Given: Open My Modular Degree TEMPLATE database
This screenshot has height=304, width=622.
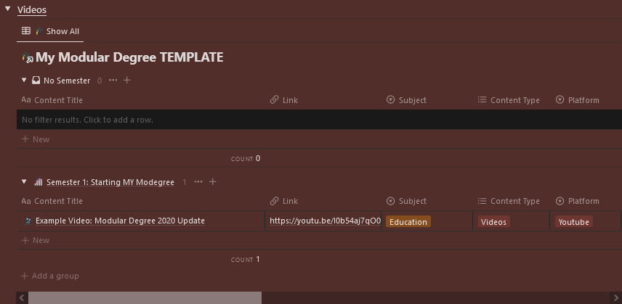Looking at the screenshot, I should coord(129,57).
